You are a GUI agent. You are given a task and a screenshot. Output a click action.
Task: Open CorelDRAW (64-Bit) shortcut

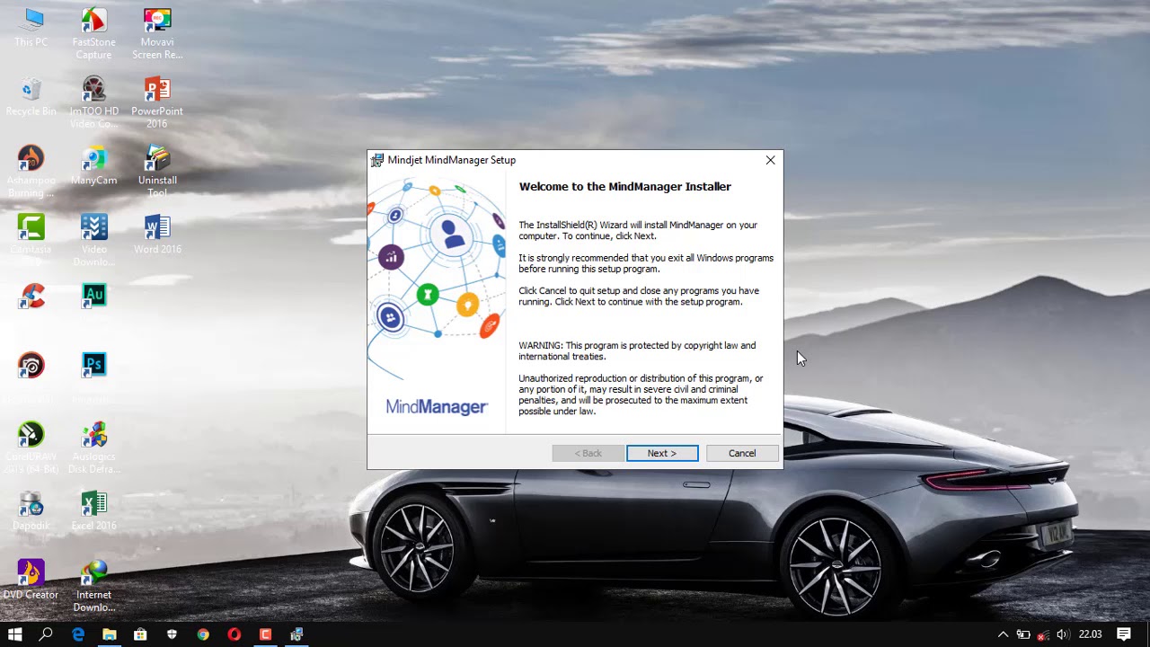tap(31, 448)
